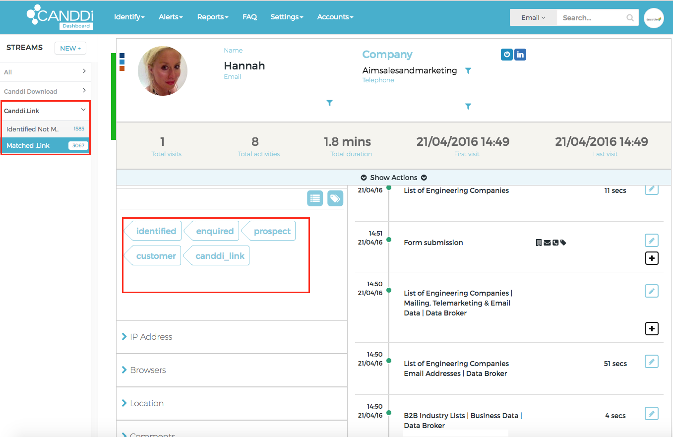Click the list view icon above tags
Viewport: 673px width, 437px height.
(315, 198)
